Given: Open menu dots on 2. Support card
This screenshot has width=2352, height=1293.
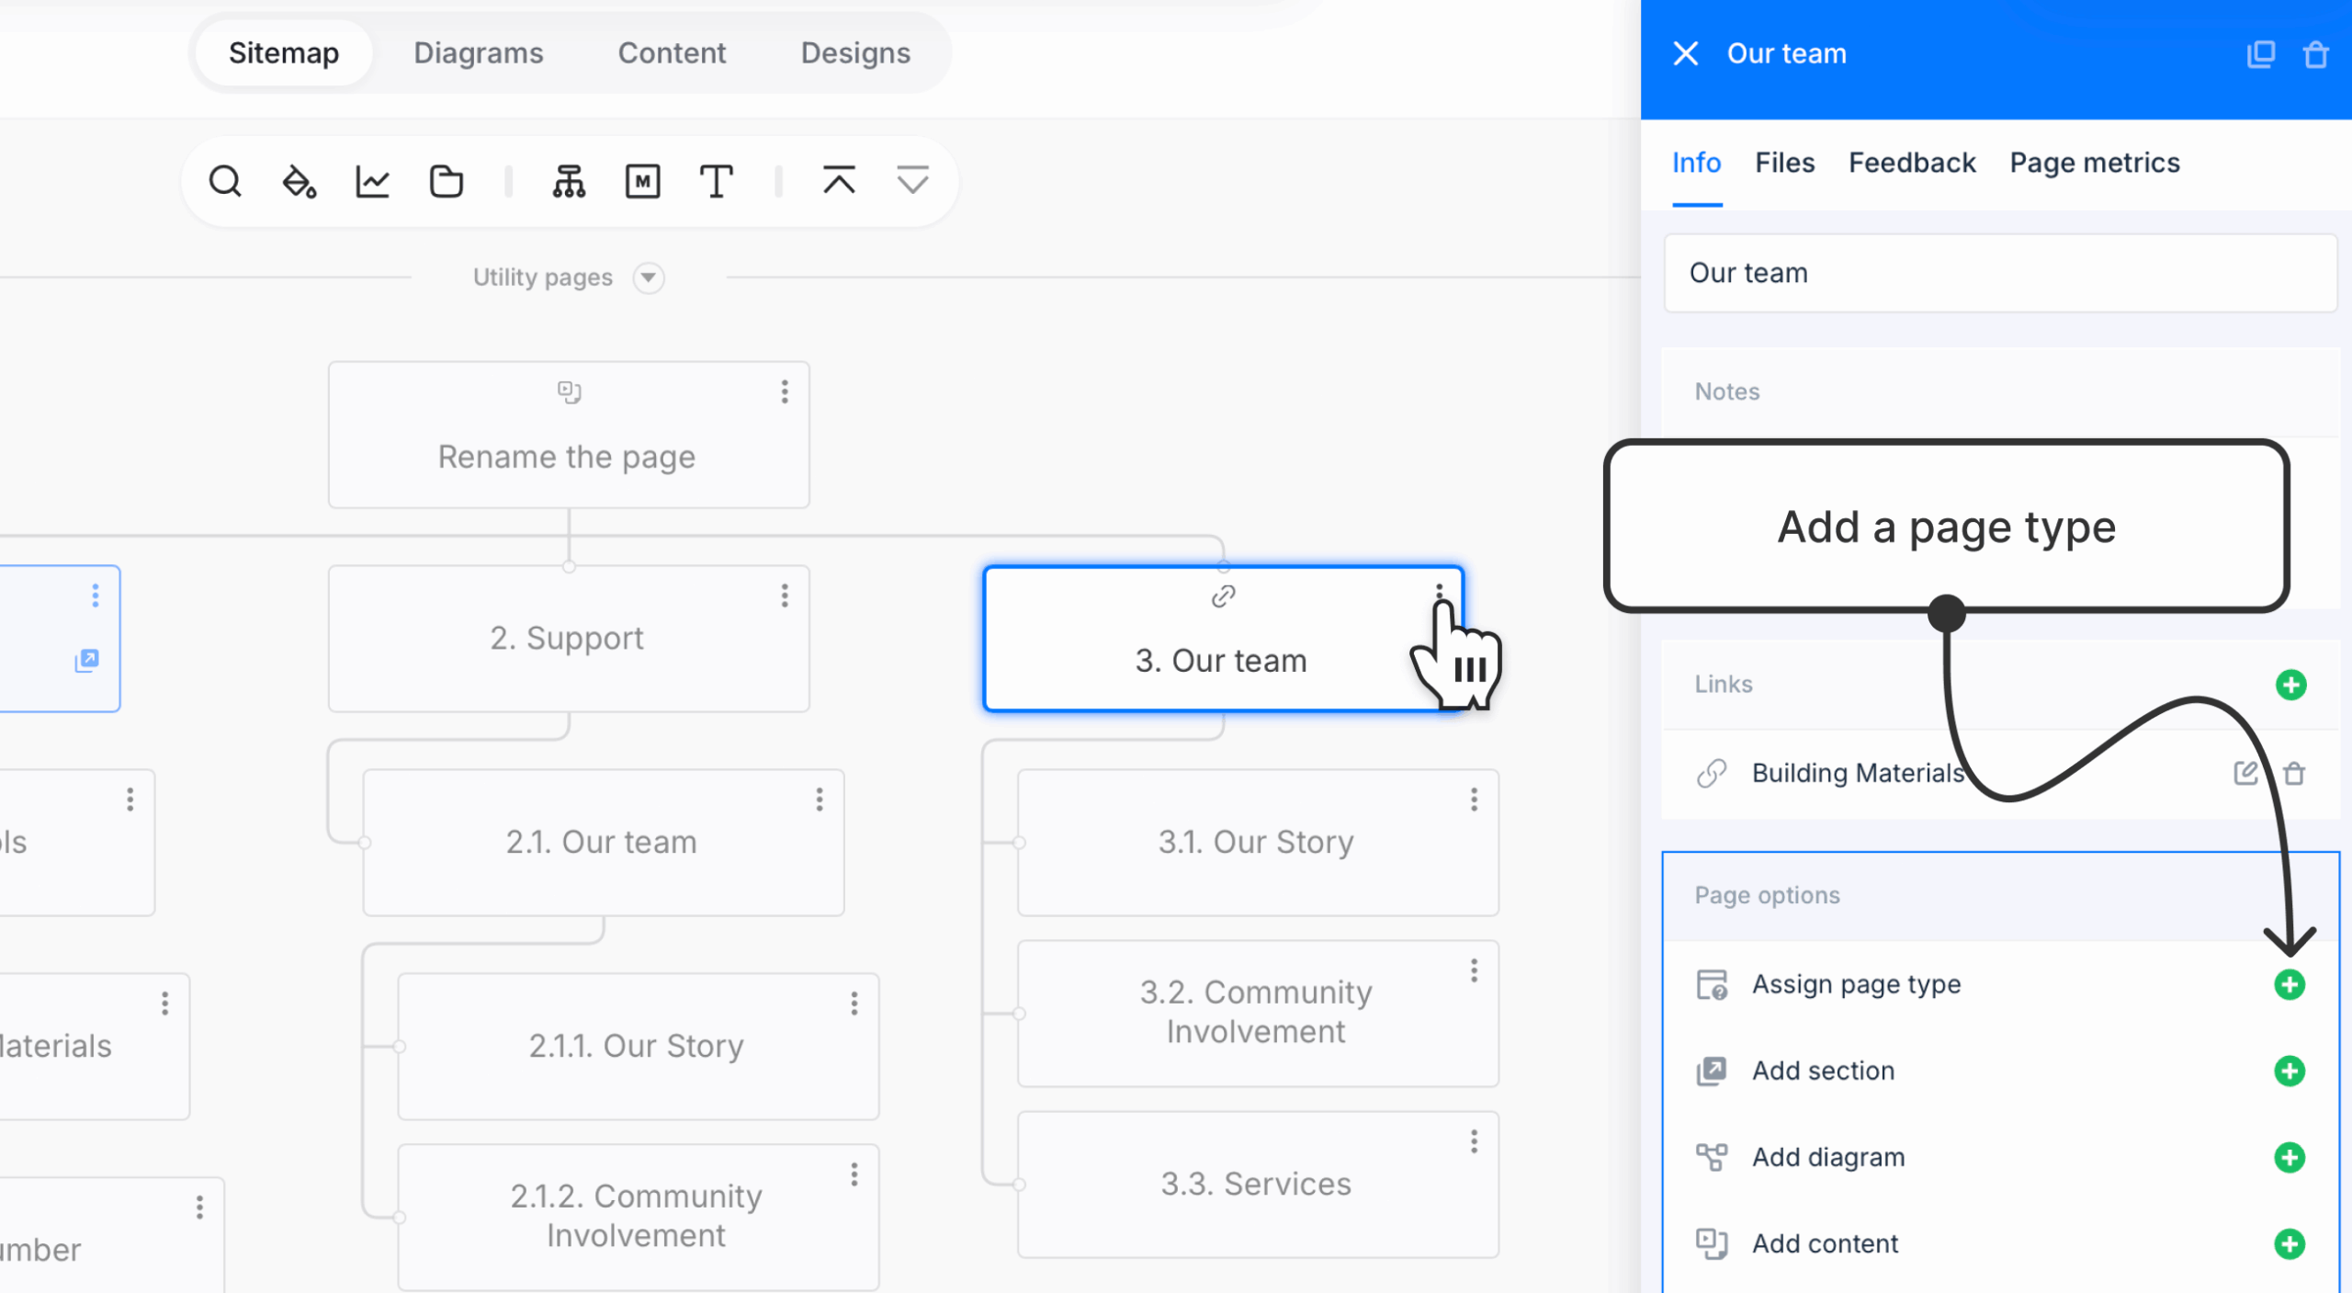Looking at the screenshot, I should (x=784, y=596).
